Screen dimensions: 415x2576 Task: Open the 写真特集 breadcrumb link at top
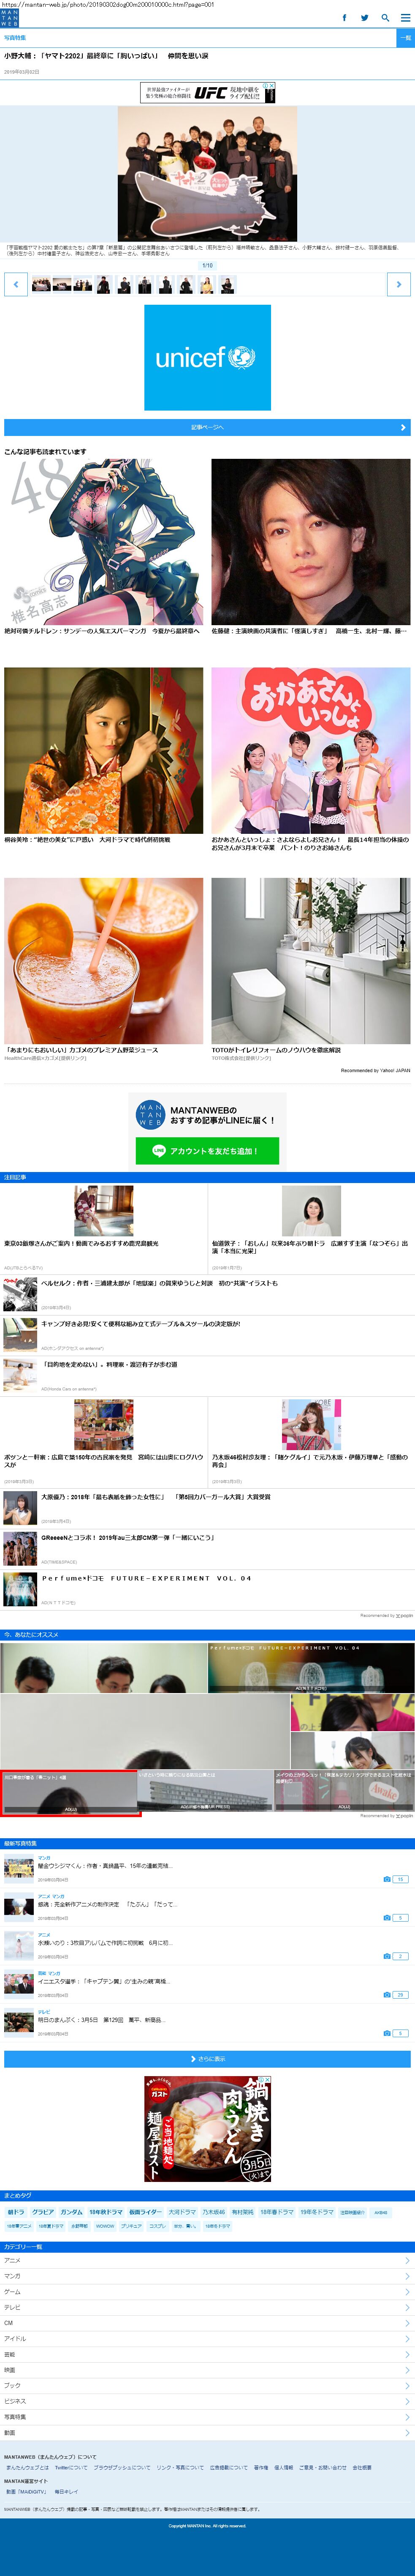click(15, 38)
